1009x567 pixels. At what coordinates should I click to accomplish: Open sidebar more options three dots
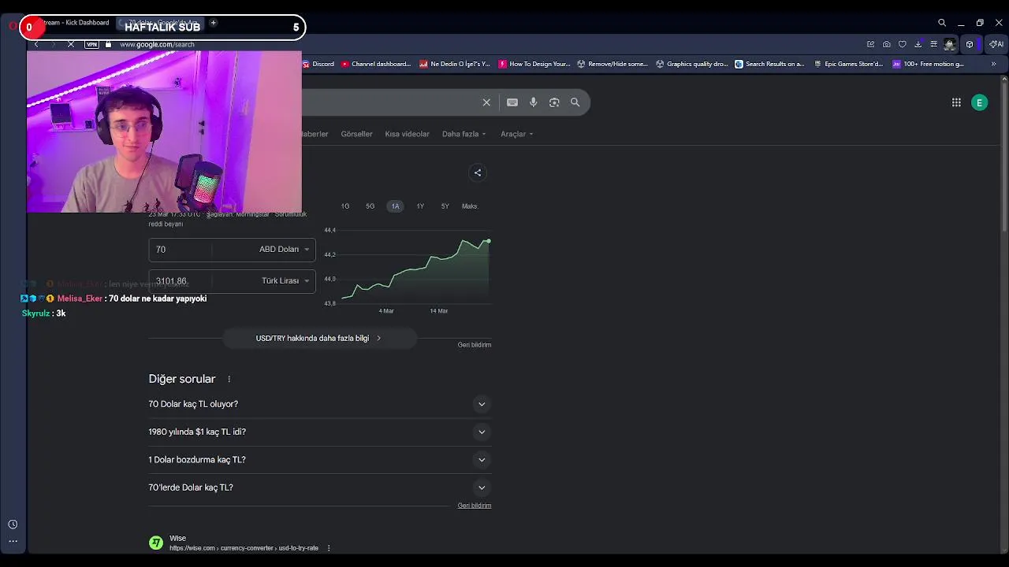click(13, 541)
